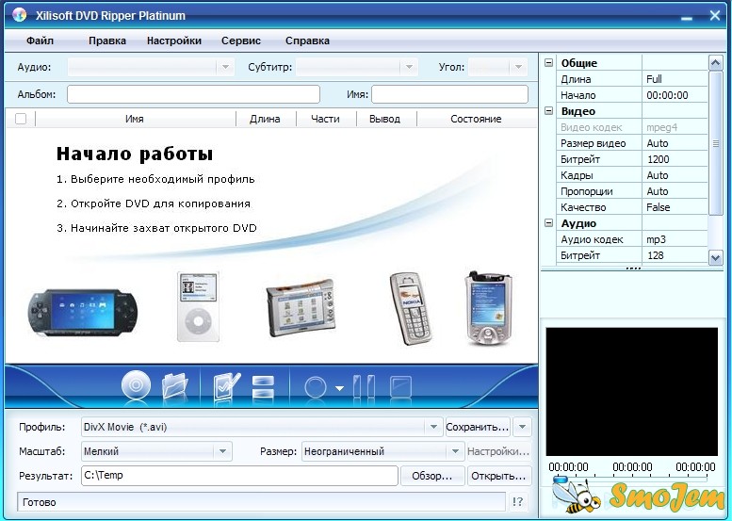
Task: Open the arrow next to Сохранить button
Action: [522, 427]
